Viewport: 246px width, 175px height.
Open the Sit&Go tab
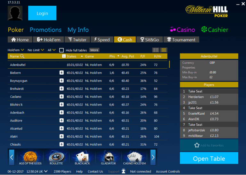(x=150, y=39)
